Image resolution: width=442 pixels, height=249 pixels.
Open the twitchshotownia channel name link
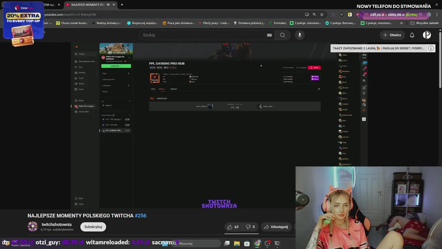coord(57,224)
